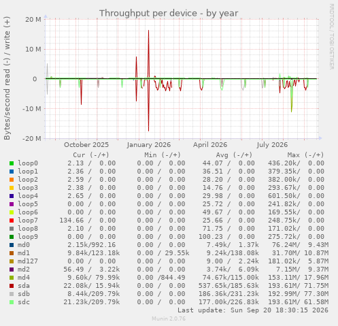Click md4 max value 153.11M/ 17.96M
This screenshot has height=326, width=338.
click(299, 278)
